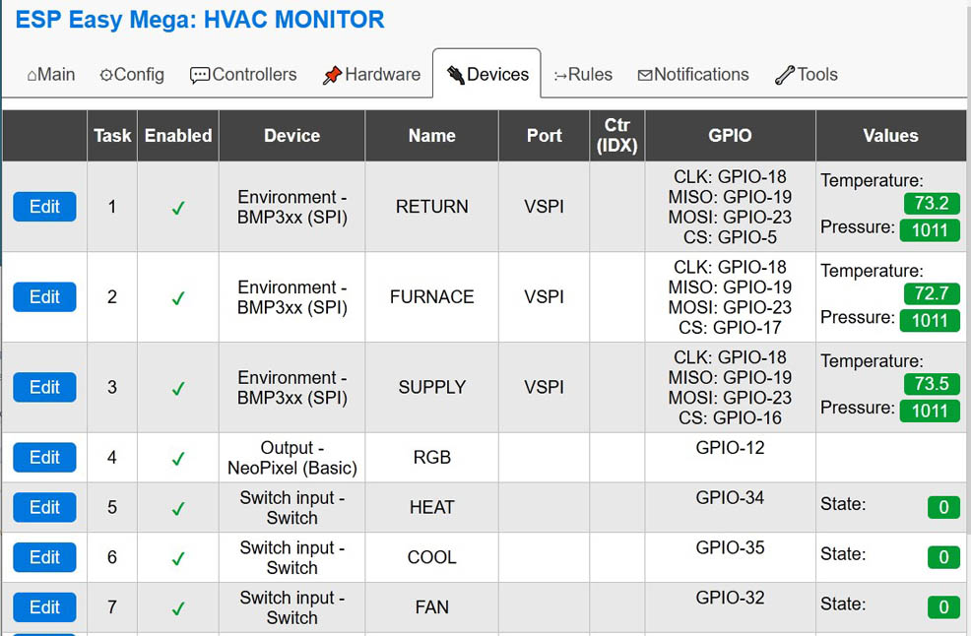This screenshot has width=971, height=636.
Task: Open the Notifications tab
Action: click(x=693, y=75)
